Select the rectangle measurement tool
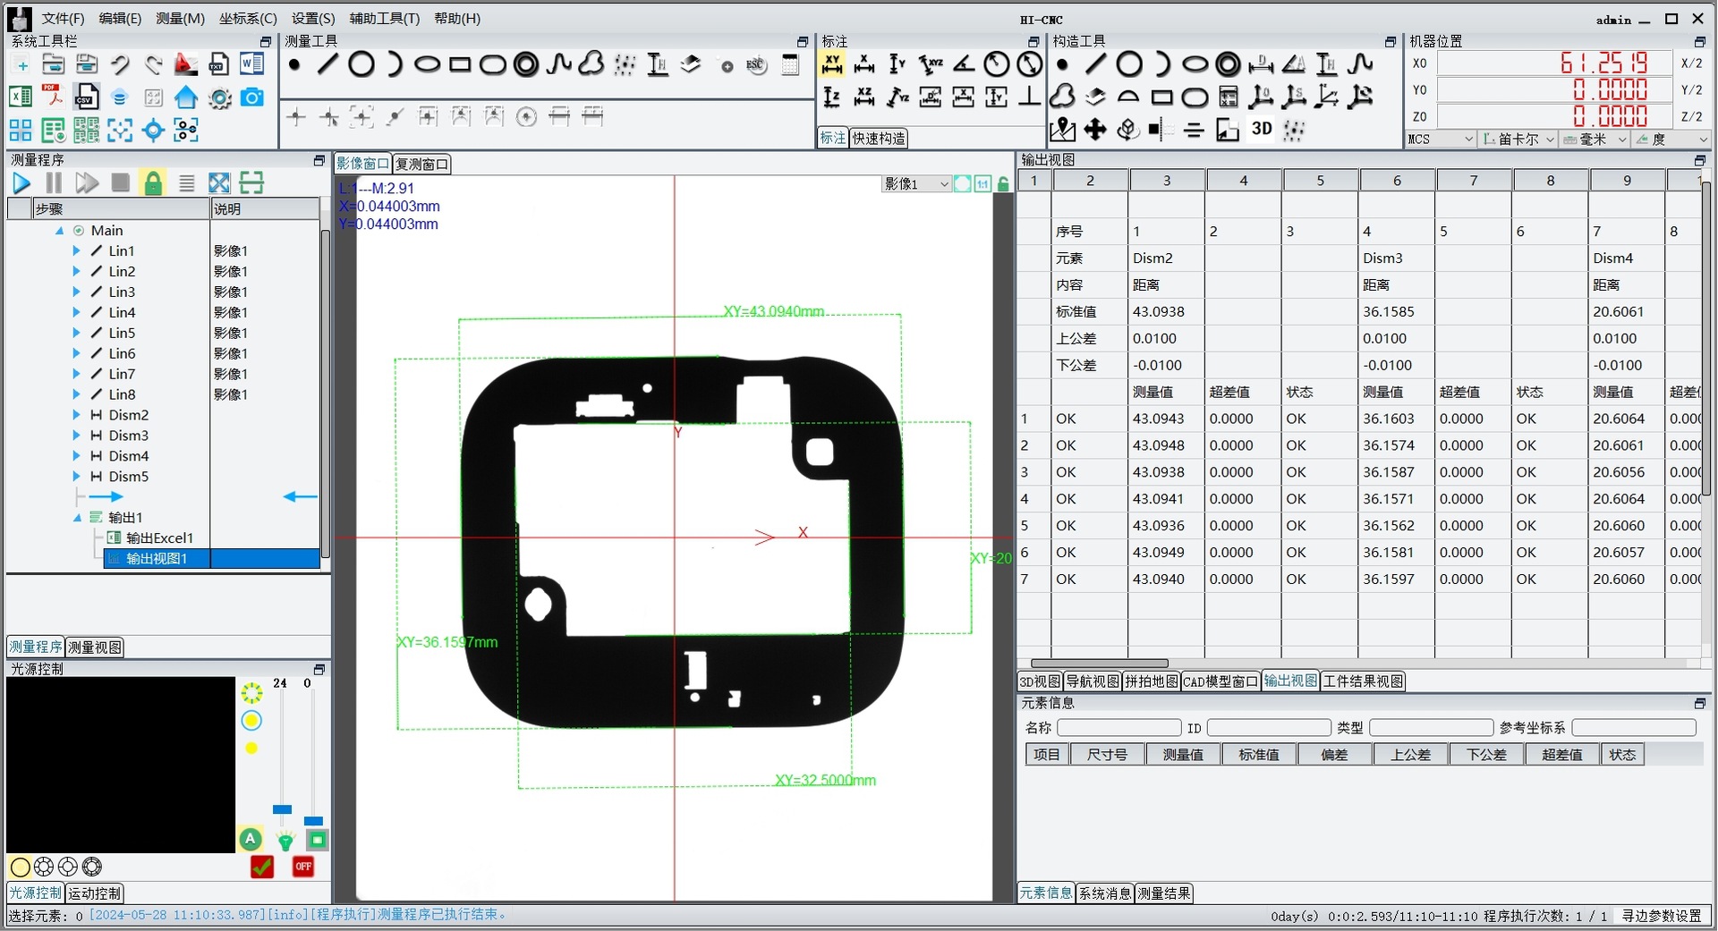Image resolution: width=1718 pixels, height=931 pixels. click(x=460, y=64)
